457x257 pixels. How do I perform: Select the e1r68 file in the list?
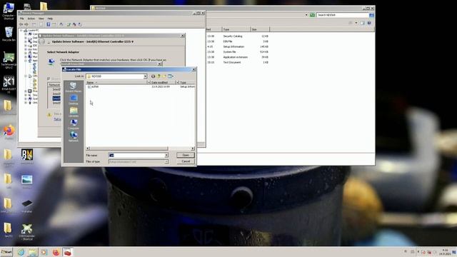[x=94, y=87]
